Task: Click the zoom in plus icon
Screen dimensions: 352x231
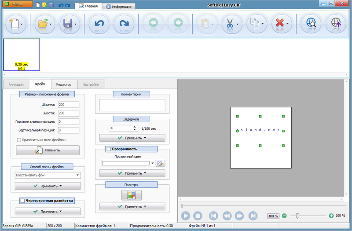Action: pyautogui.click(x=331, y=216)
